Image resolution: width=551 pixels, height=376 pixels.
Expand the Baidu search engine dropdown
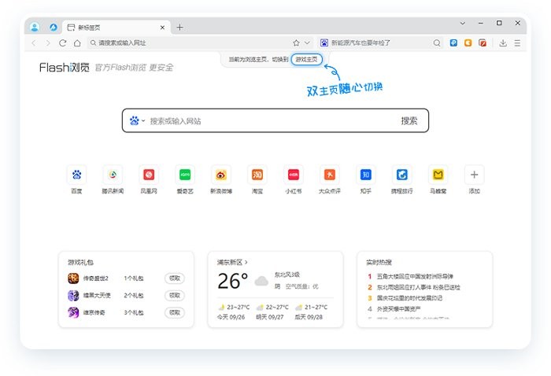click(x=138, y=121)
